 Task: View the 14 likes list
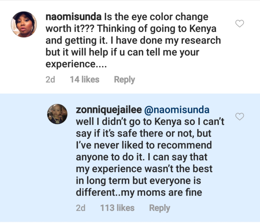pyautogui.click(x=84, y=80)
